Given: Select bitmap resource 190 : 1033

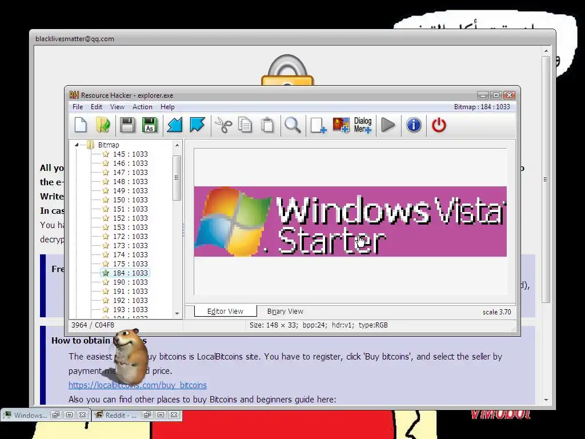Looking at the screenshot, I should click(130, 282).
